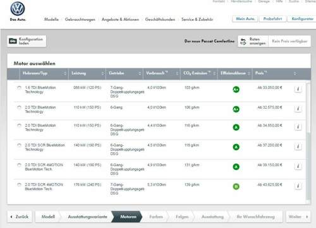Go to the Modell step

pyautogui.click(x=48, y=217)
